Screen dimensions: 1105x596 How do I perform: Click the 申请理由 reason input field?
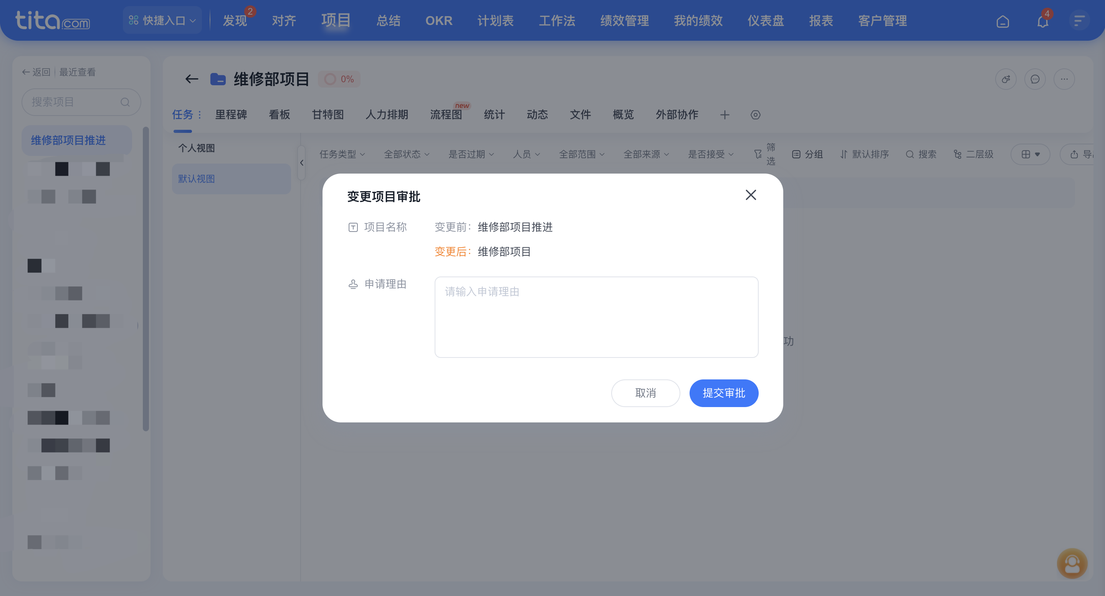pyautogui.click(x=596, y=318)
